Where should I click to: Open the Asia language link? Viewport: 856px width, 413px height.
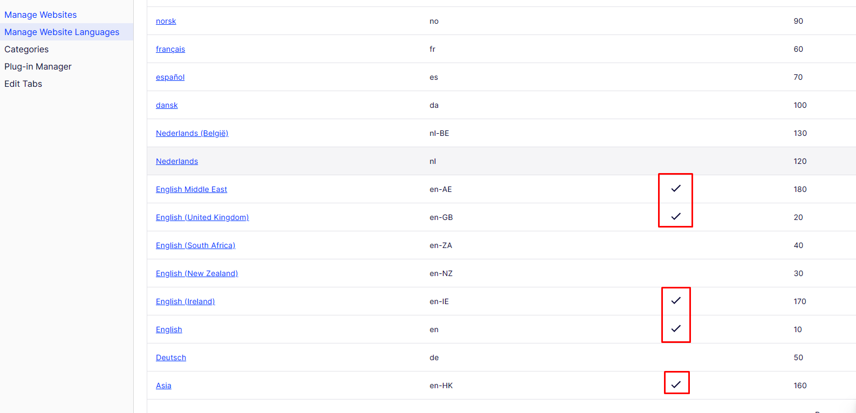pos(163,386)
